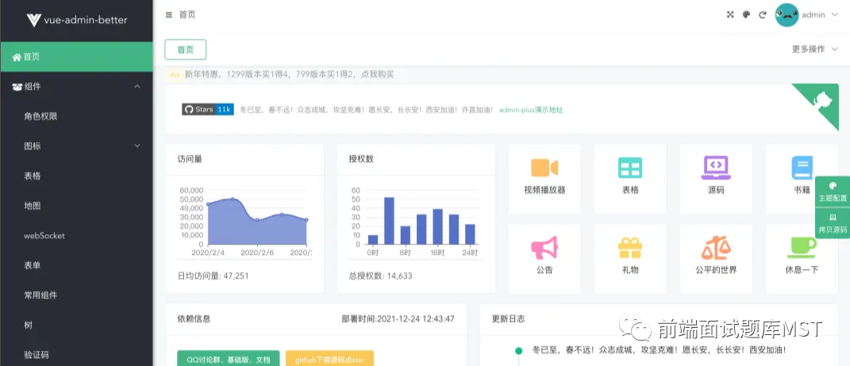Open 表单 in the sidebar
This screenshot has width=850, height=366.
tap(76, 265)
